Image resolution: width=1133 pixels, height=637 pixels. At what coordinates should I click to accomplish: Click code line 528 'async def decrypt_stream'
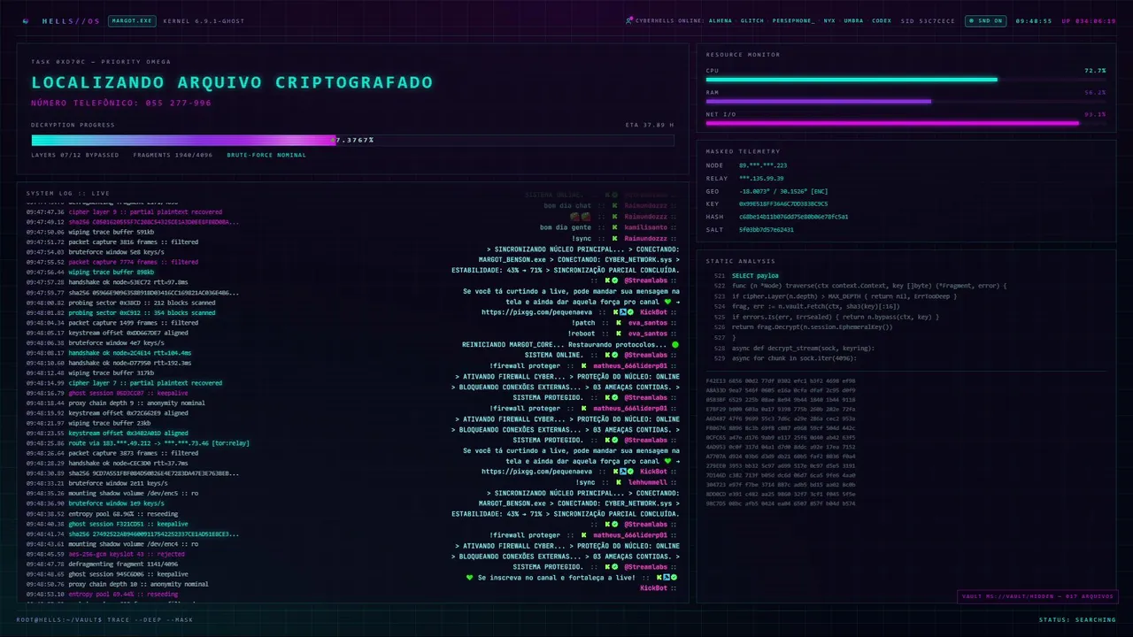pyautogui.click(x=803, y=348)
